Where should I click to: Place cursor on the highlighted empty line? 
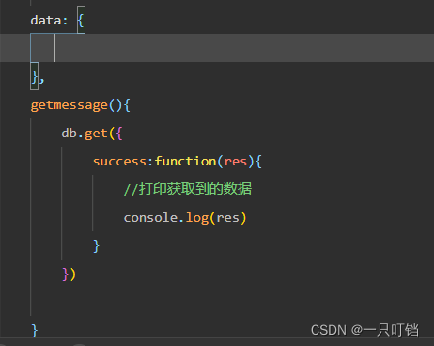217,48
